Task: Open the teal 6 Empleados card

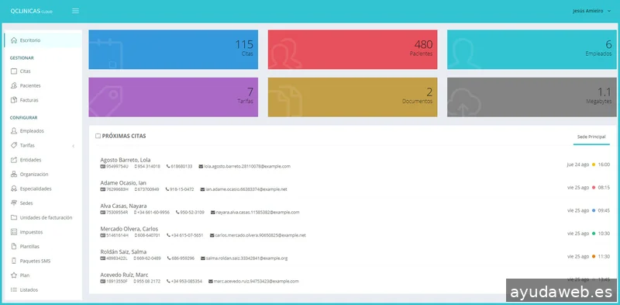Action: (x=532, y=50)
